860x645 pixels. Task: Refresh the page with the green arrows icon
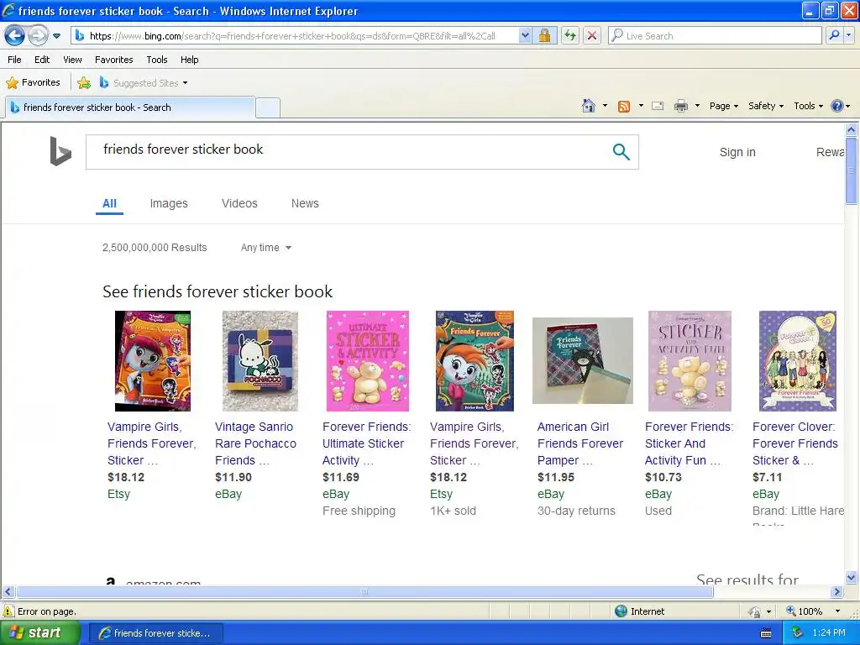[570, 36]
